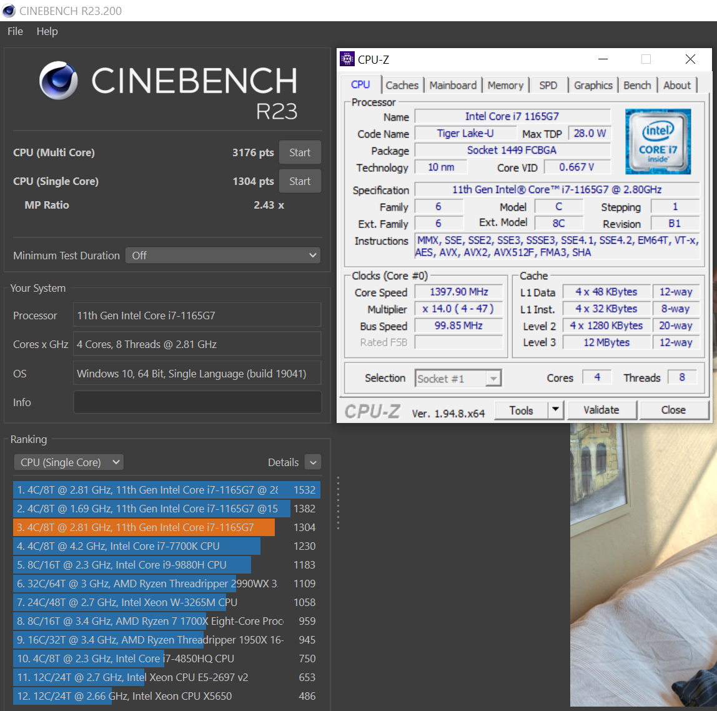Select the CPU tab in CPU-Z
Image resolution: width=717 pixels, height=711 pixels.
360,84
